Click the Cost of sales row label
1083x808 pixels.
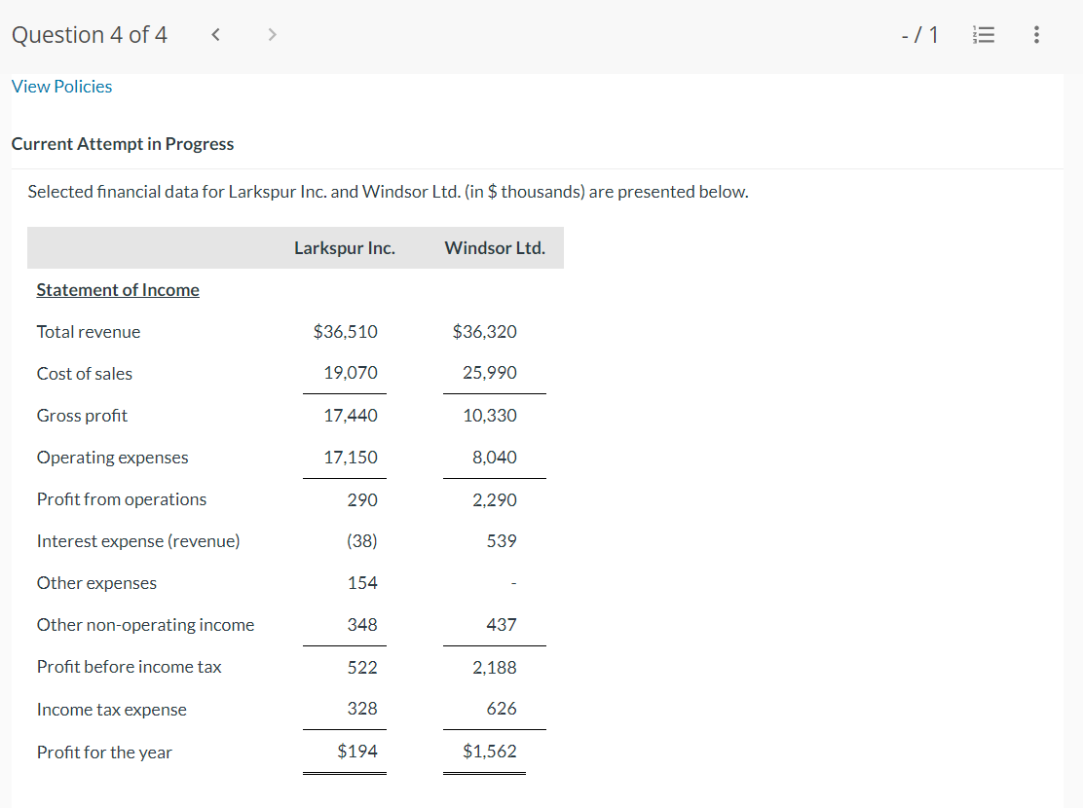[x=84, y=373]
